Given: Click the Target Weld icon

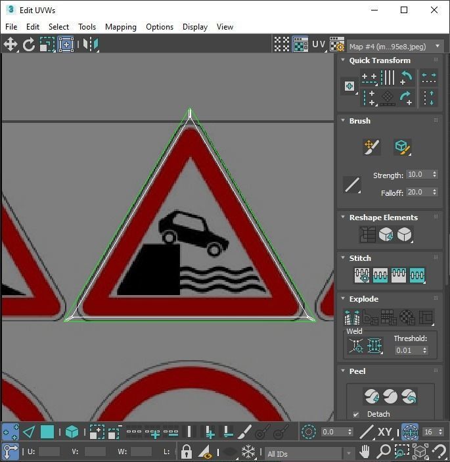Looking at the screenshot, I should [x=356, y=346].
